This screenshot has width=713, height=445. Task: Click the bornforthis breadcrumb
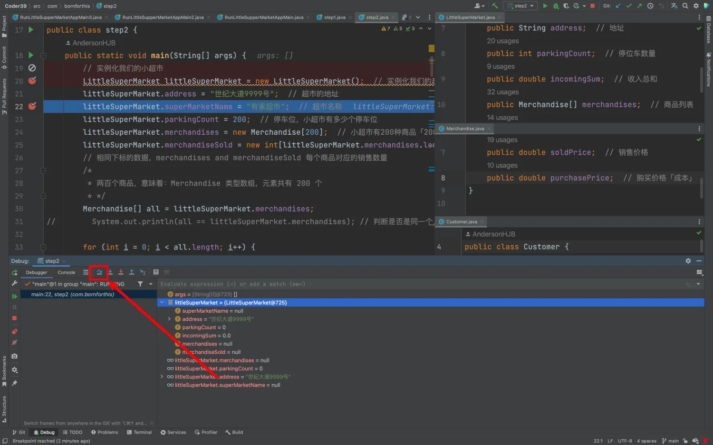click(77, 6)
